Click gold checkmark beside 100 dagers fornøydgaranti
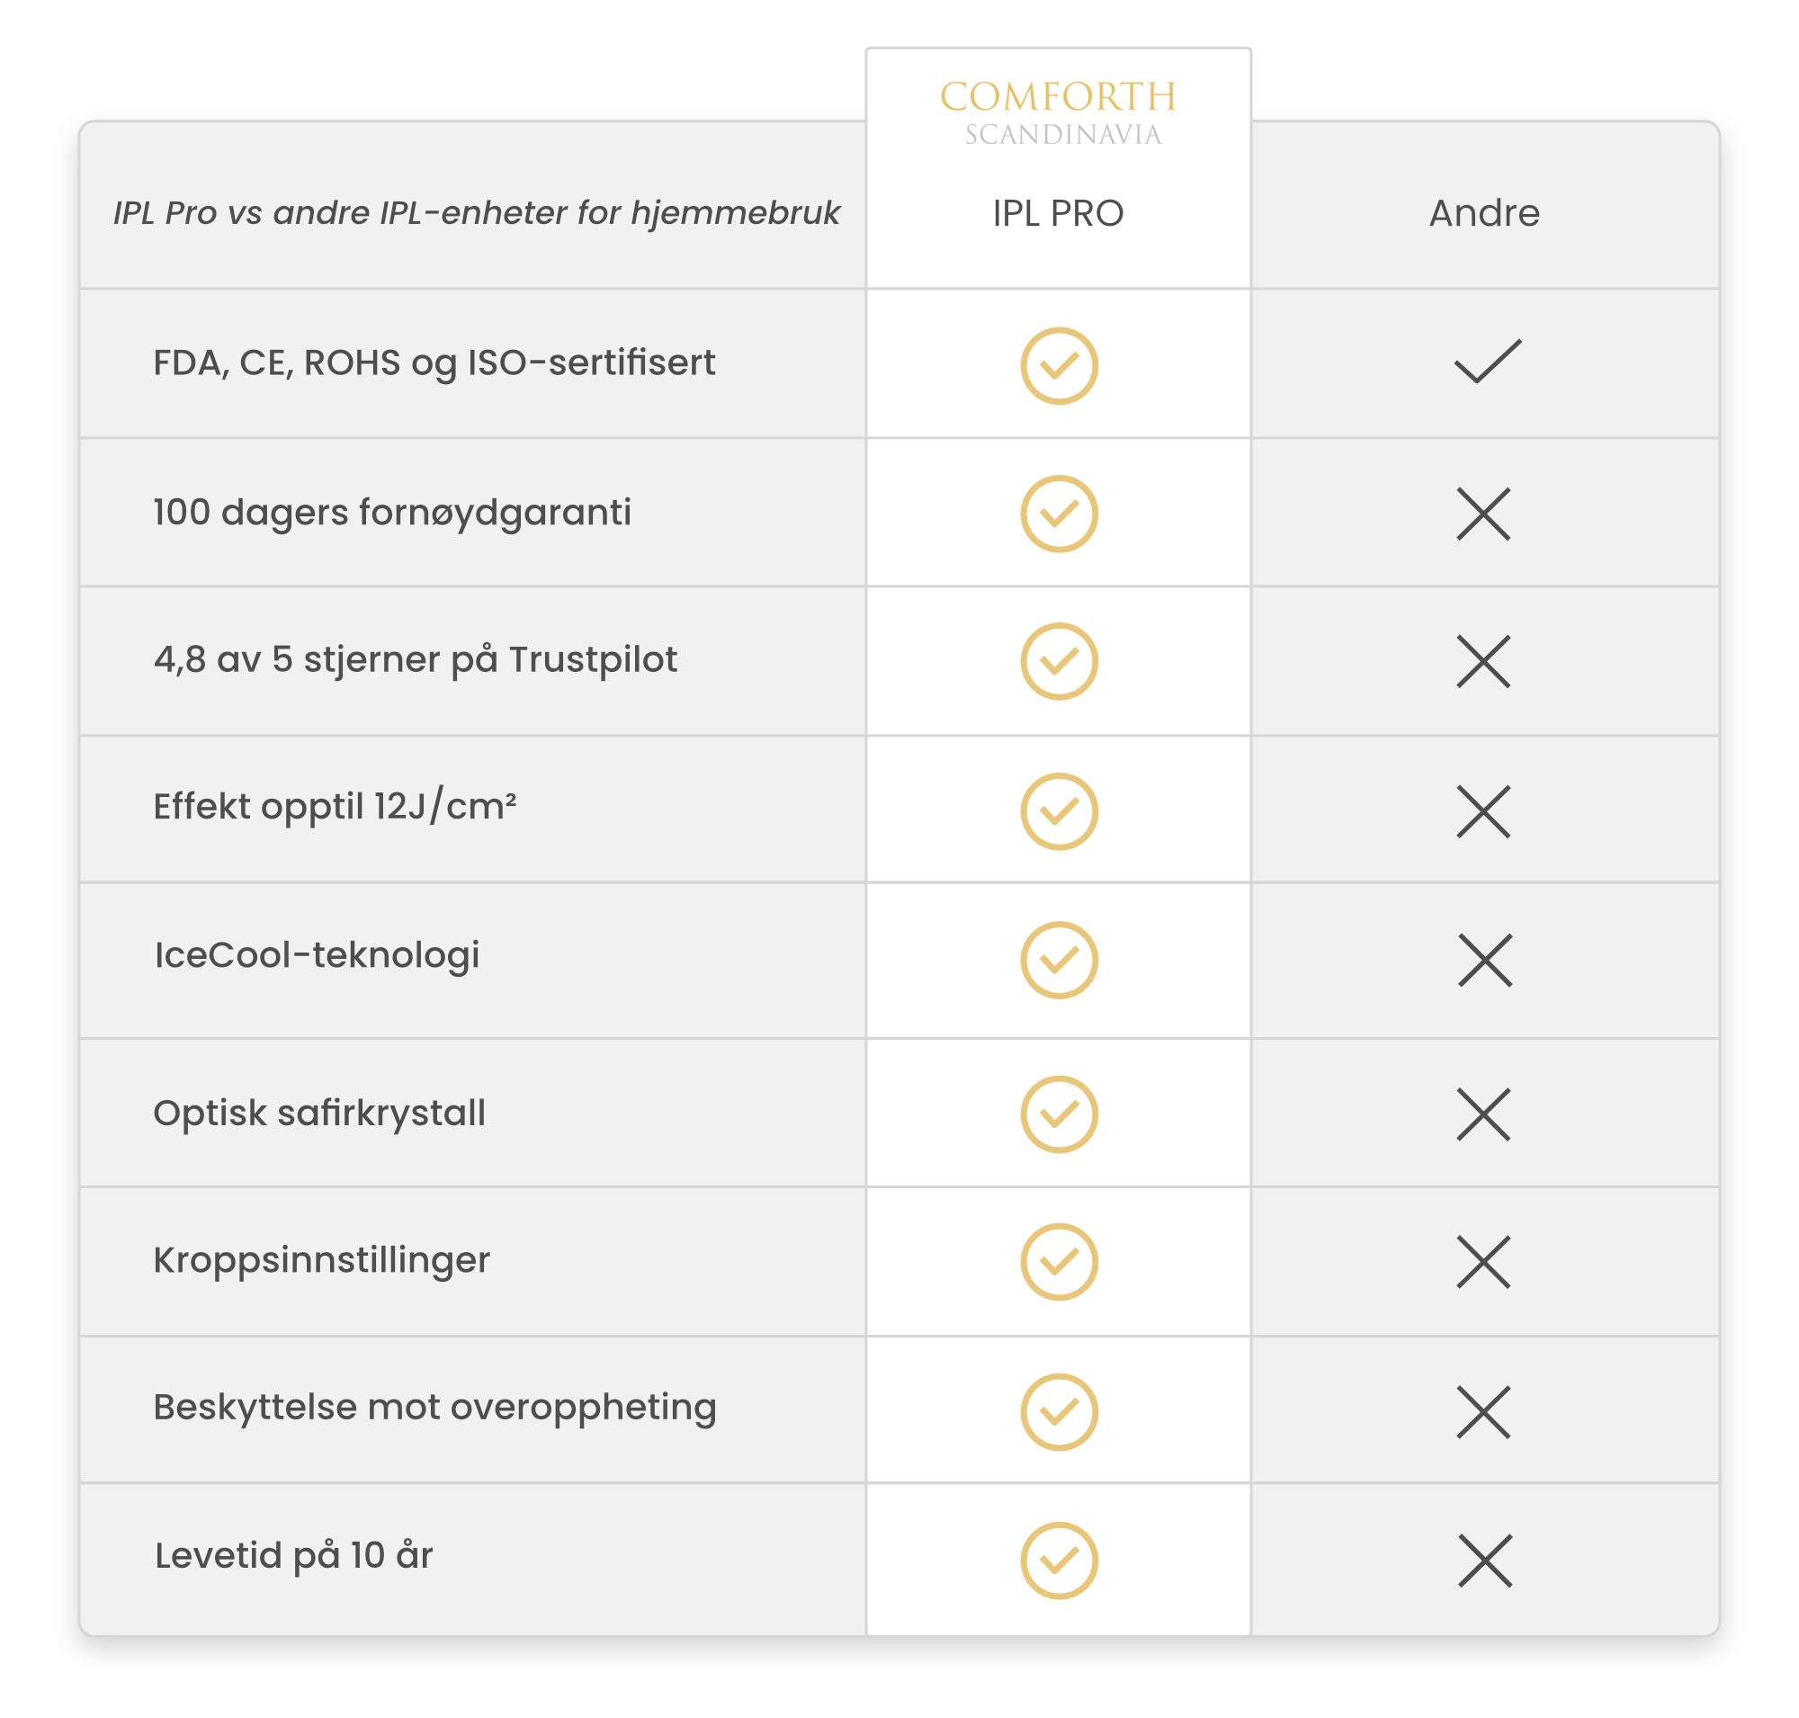Screen dimensions: 1799x1718 point(1059,514)
